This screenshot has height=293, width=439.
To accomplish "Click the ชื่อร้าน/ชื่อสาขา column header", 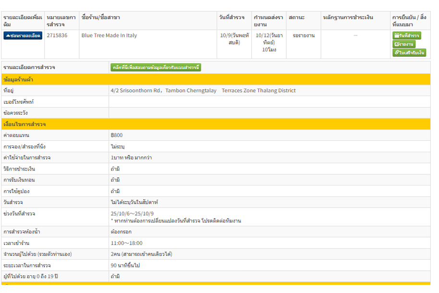I will click(x=101, y=17).
